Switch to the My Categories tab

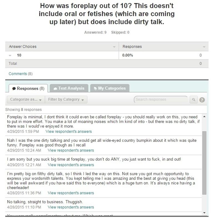pos(110,88)
